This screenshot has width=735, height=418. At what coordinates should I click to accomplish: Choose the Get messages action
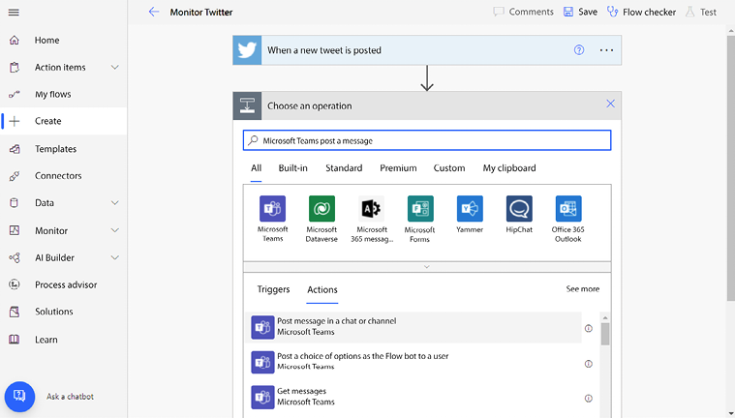pos(413,398)
